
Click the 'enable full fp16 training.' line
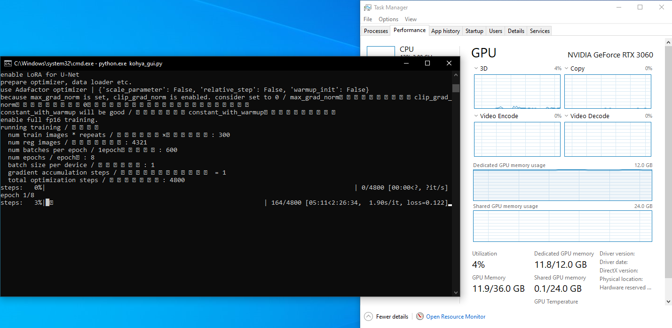pyautogui.click(x=49, y=120)
